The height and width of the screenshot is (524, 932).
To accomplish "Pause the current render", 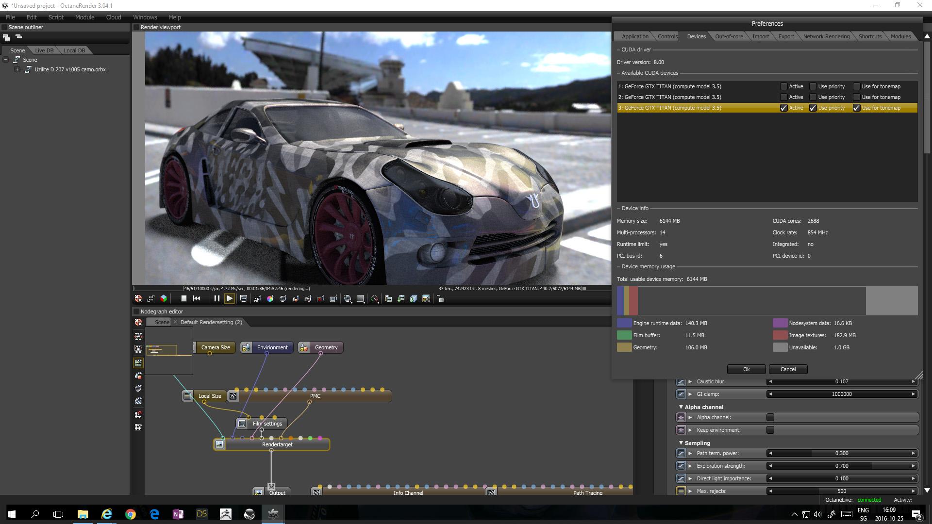I will pos(216,298).
